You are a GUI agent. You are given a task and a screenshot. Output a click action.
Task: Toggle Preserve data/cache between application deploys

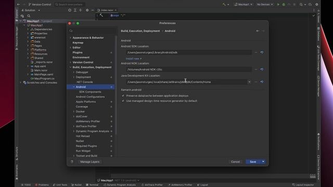click(x=123, y=96)
